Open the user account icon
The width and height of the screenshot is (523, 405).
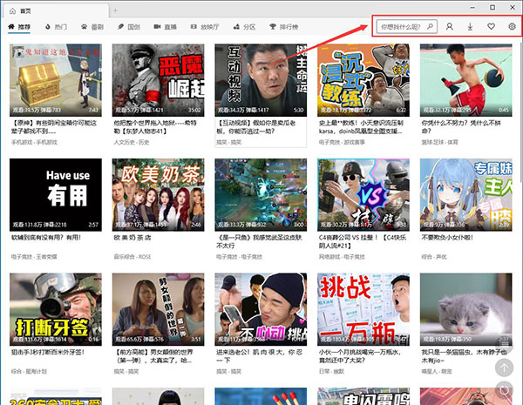point(450,27)
